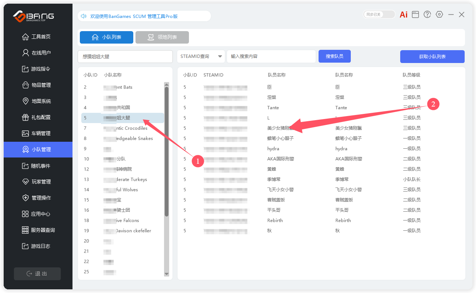Select the squad row with ID 13

123,179
